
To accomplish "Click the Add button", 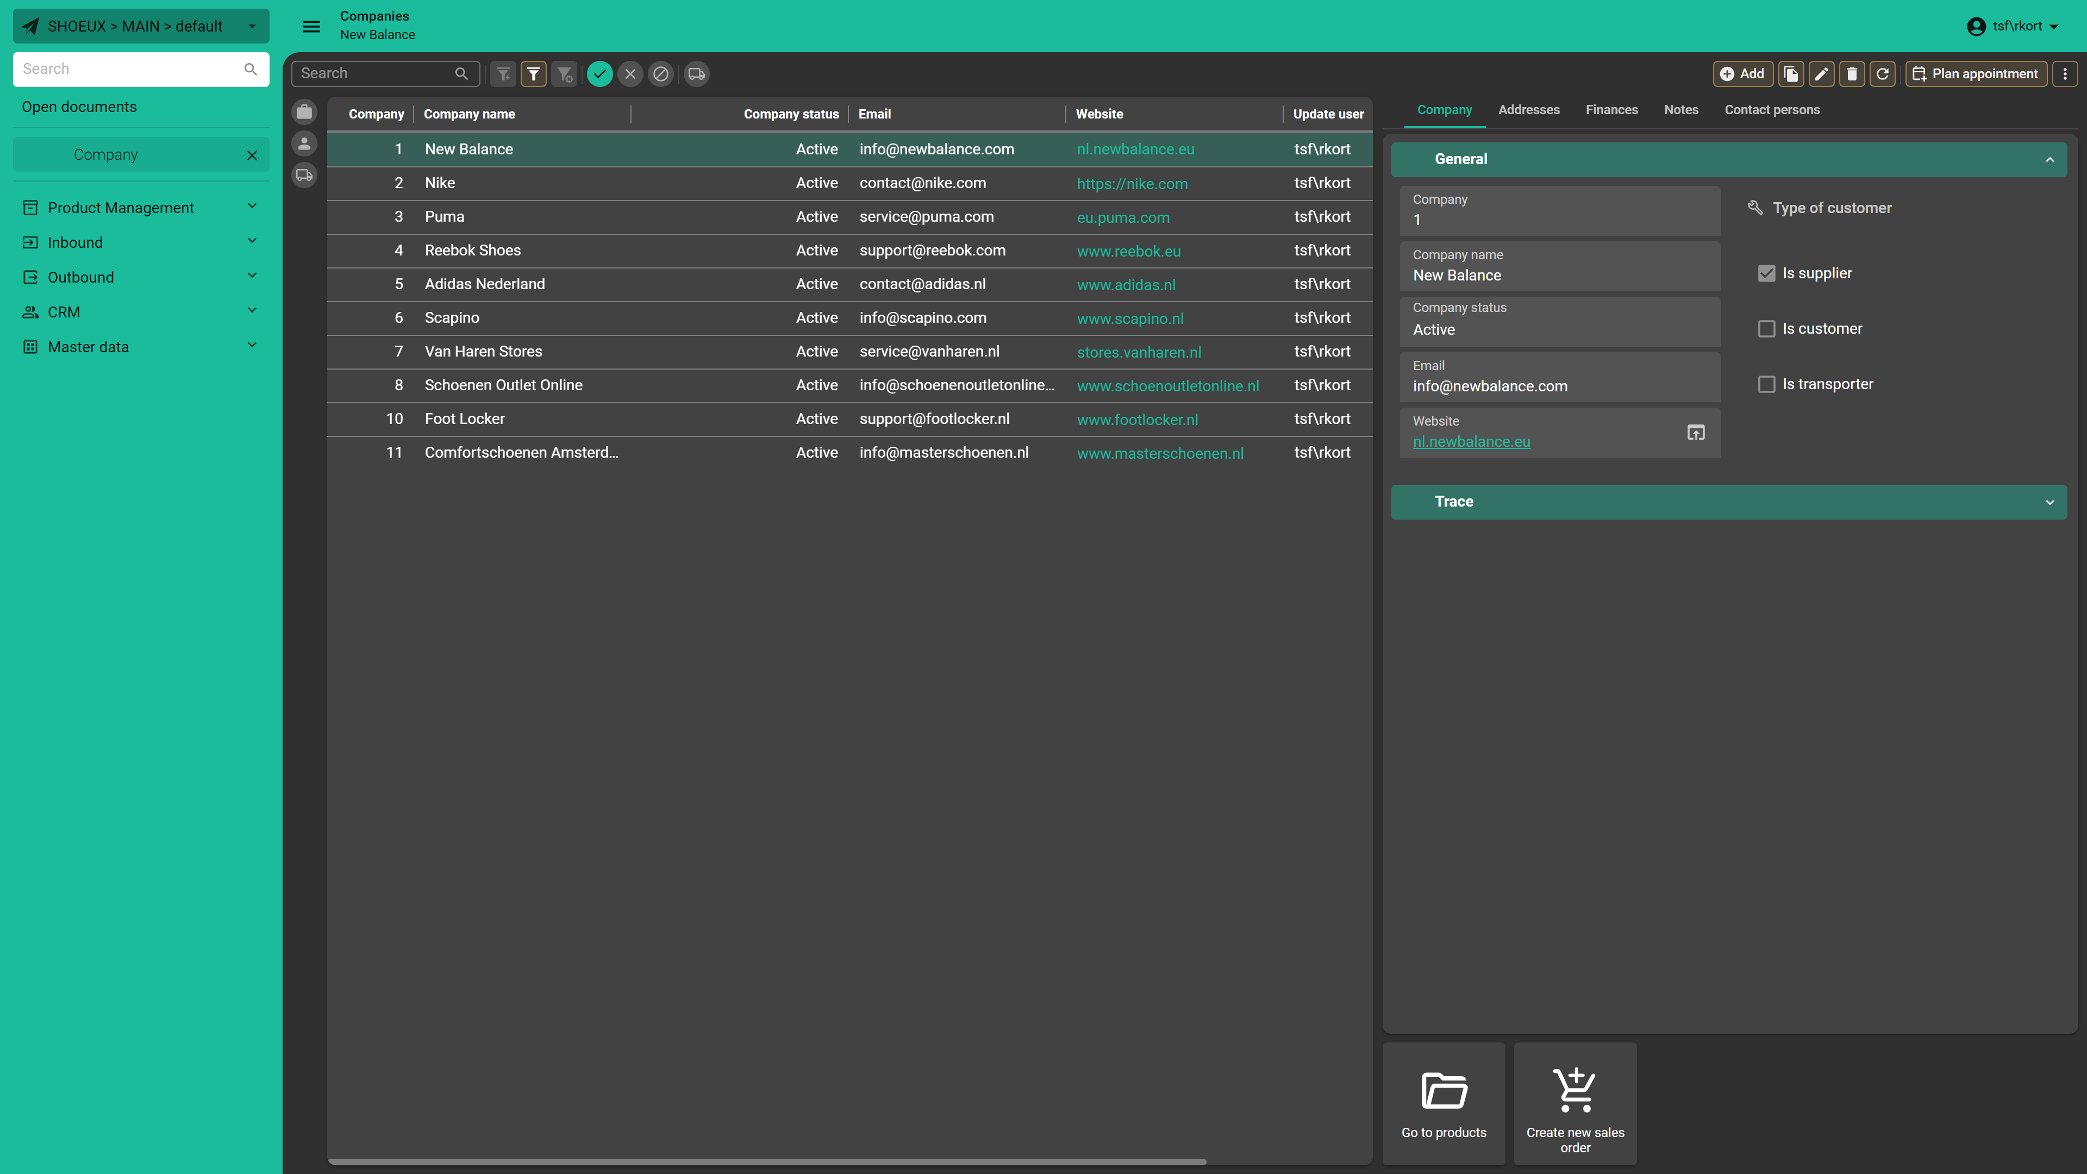I will 1742,74.
